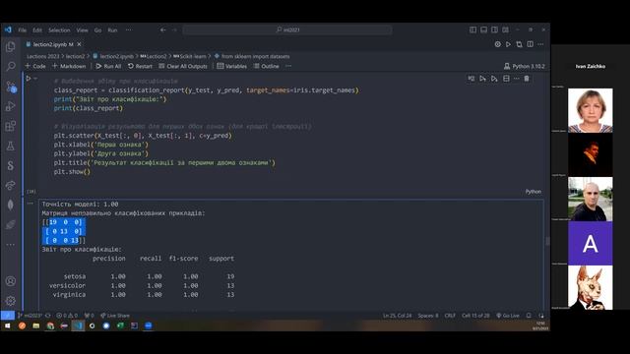This screenshot has height=354, width=630.
Task: Open the Selection menu
Action: pyautogui.click(x=59, y=30)
